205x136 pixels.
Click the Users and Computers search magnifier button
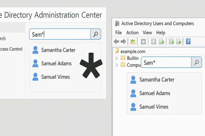click(x=196, y=62)
